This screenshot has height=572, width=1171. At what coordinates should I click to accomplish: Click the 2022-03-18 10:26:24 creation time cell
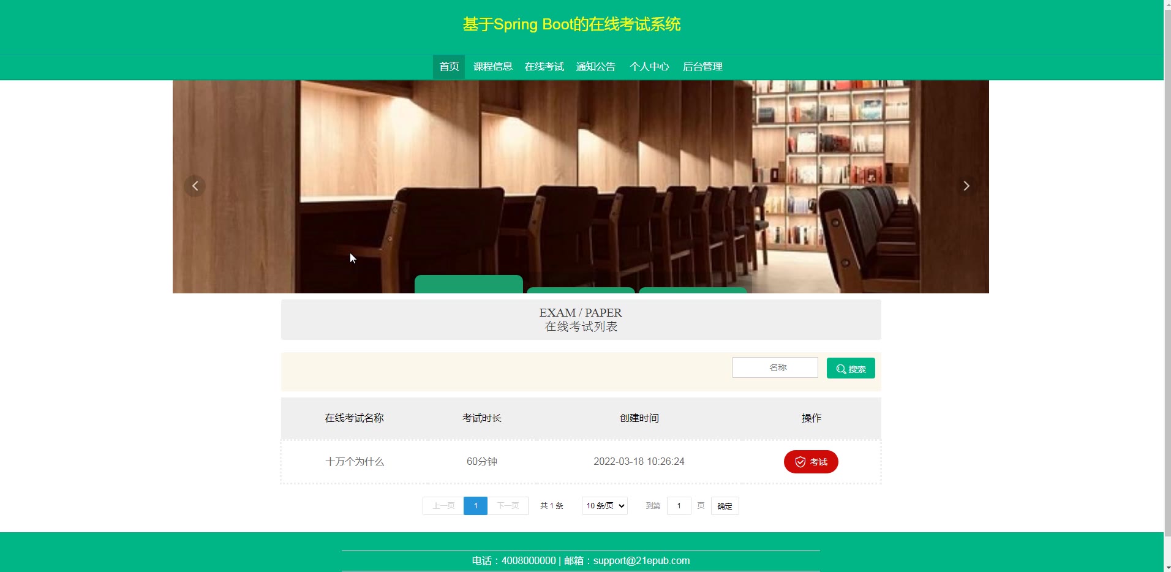(639, 462)
